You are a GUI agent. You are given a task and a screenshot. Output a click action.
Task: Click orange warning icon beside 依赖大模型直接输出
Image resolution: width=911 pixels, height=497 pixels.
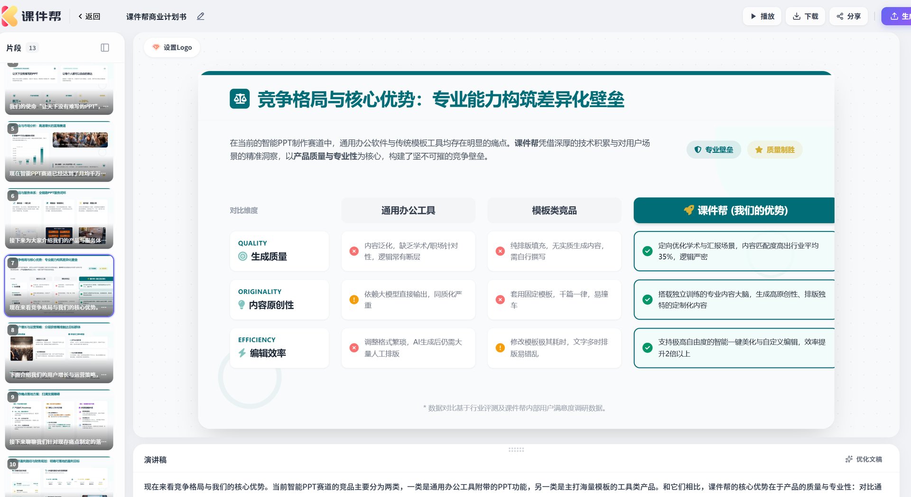coord(354,300)
